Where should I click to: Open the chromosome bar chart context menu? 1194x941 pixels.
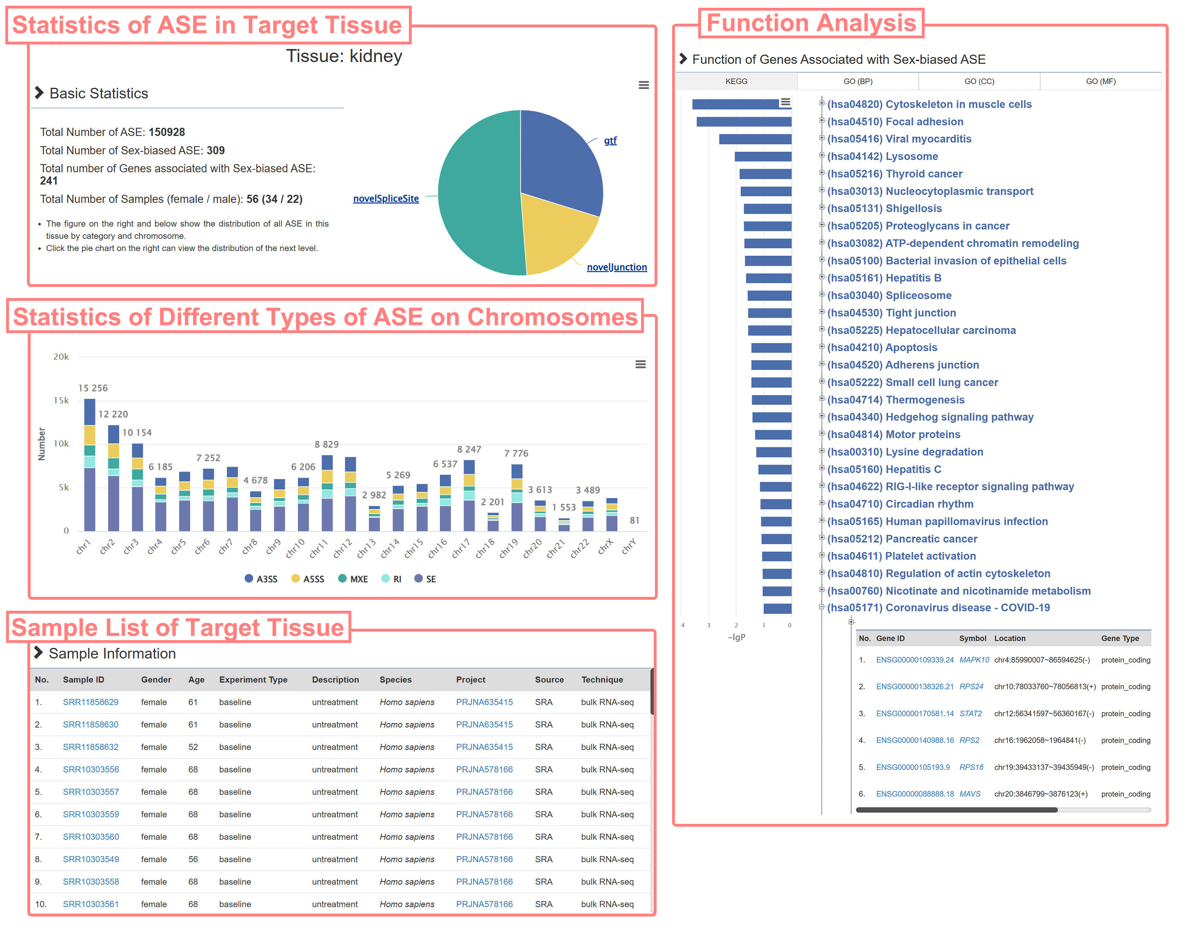pyautogui.click(x=640, y=364)
